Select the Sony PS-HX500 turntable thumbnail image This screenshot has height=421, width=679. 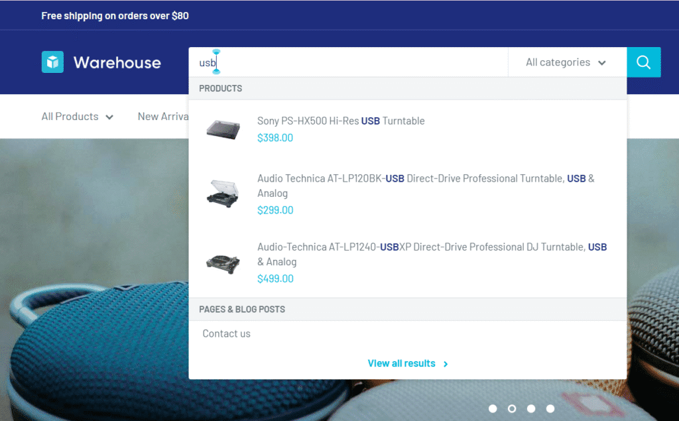223,129
